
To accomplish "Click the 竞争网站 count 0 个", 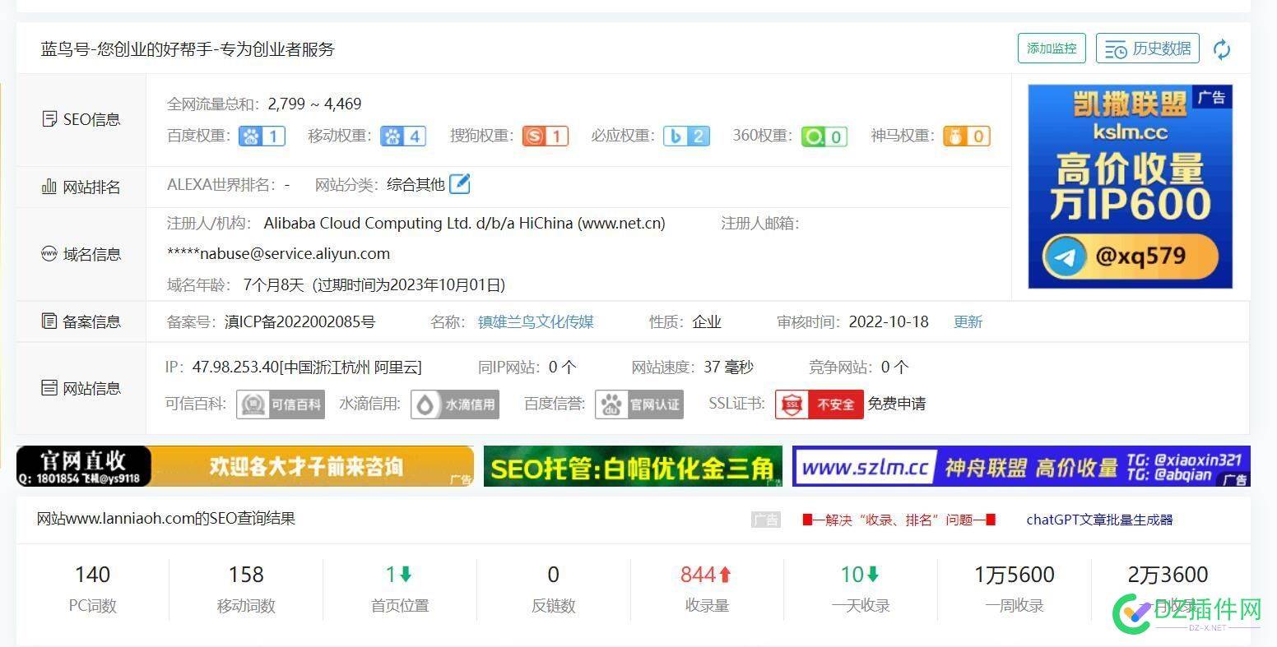I will coord(895,367).
